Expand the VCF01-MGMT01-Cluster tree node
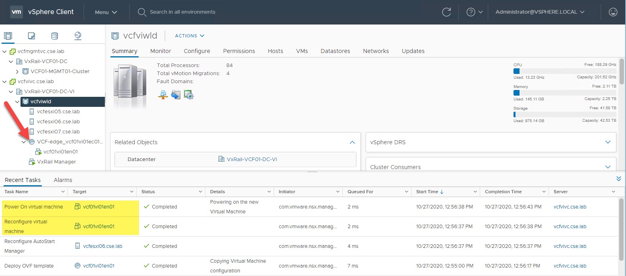 pos(17,72)
